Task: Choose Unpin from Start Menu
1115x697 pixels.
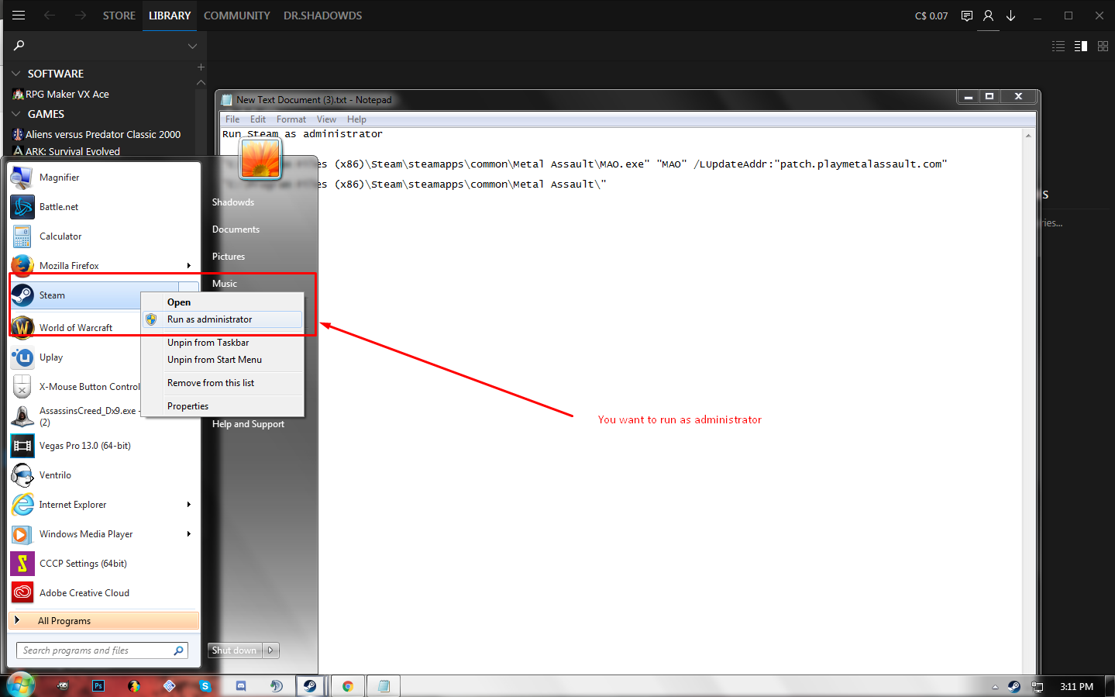Action: pyautogui.click(x=214, y=360)
